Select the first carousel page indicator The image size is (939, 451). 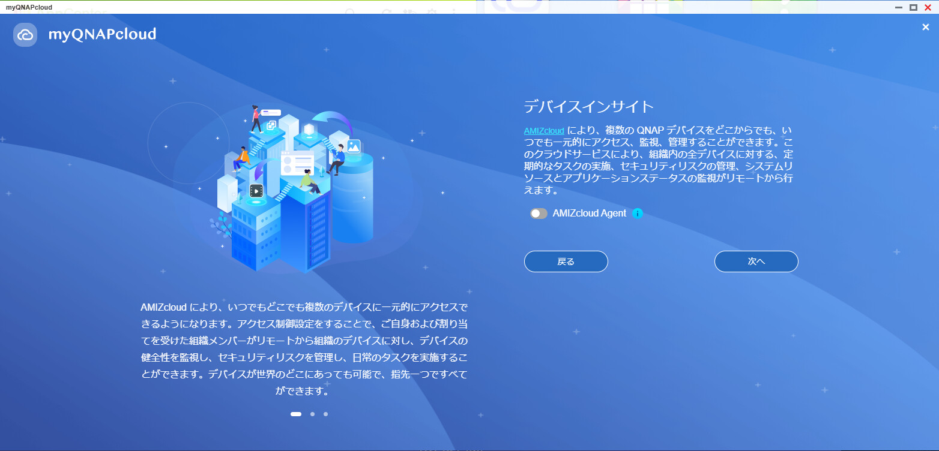point(296,414)
